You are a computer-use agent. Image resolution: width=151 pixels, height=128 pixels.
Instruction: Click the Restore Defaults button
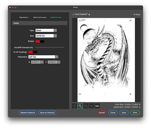click(x=28, y=113)
